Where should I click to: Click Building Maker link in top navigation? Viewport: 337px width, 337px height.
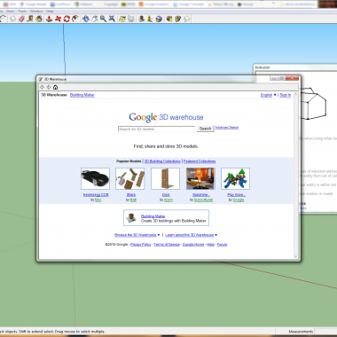82,95
